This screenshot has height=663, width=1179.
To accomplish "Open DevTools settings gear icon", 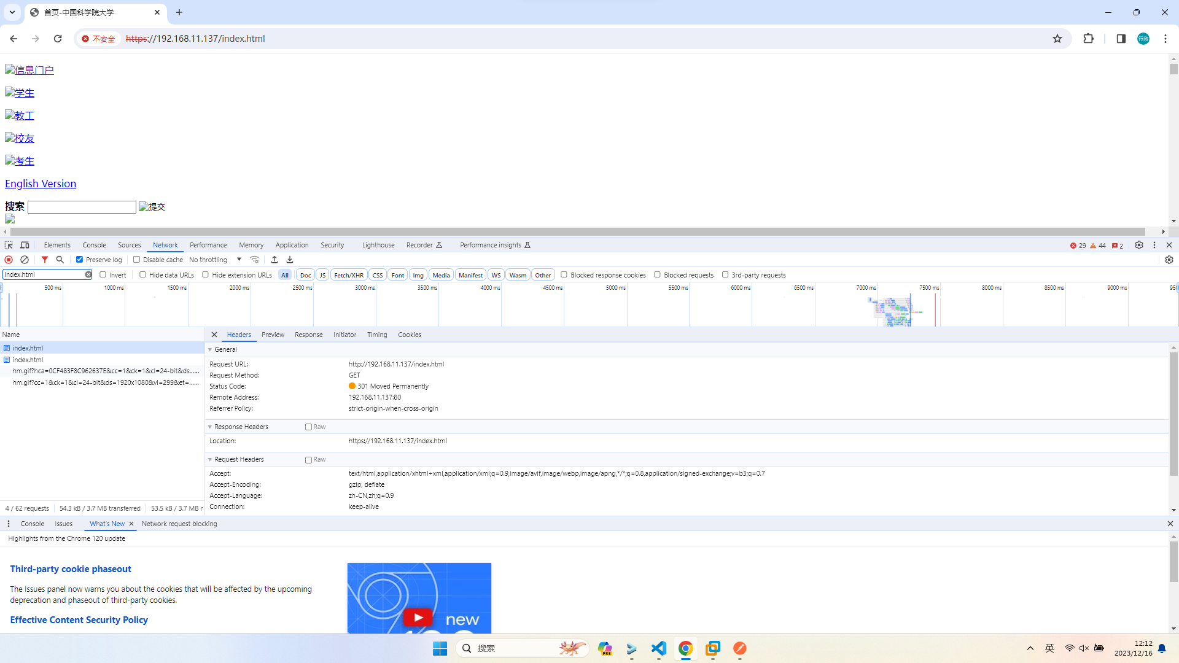I will pos(1139,245).
